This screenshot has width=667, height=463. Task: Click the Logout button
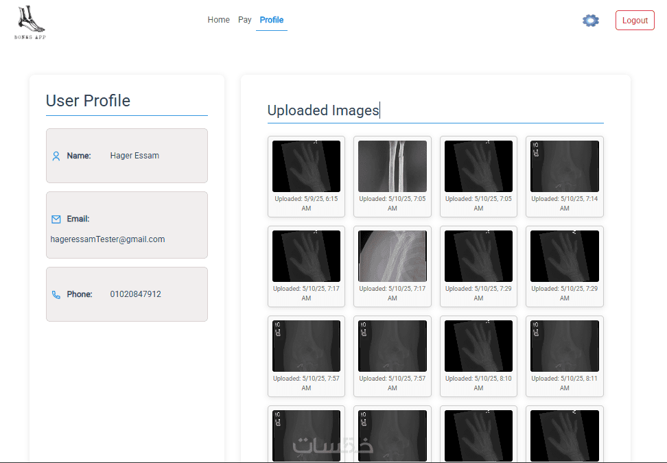635,21
